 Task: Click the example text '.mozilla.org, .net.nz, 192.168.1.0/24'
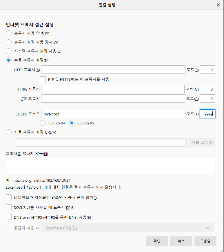[x=41, y=180]
